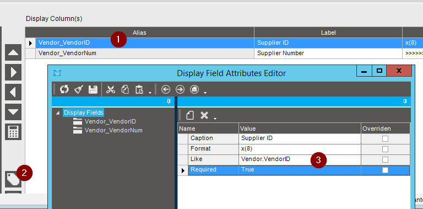Click the Required name cell
Image resolution: width=423 pixels, height=209 pixels.
(213, 170)
